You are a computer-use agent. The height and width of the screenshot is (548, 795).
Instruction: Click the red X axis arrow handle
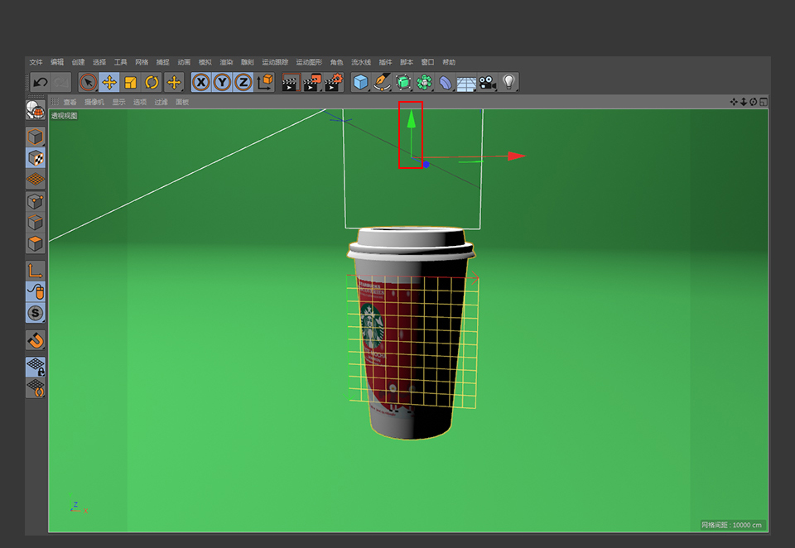click(517, 156)
